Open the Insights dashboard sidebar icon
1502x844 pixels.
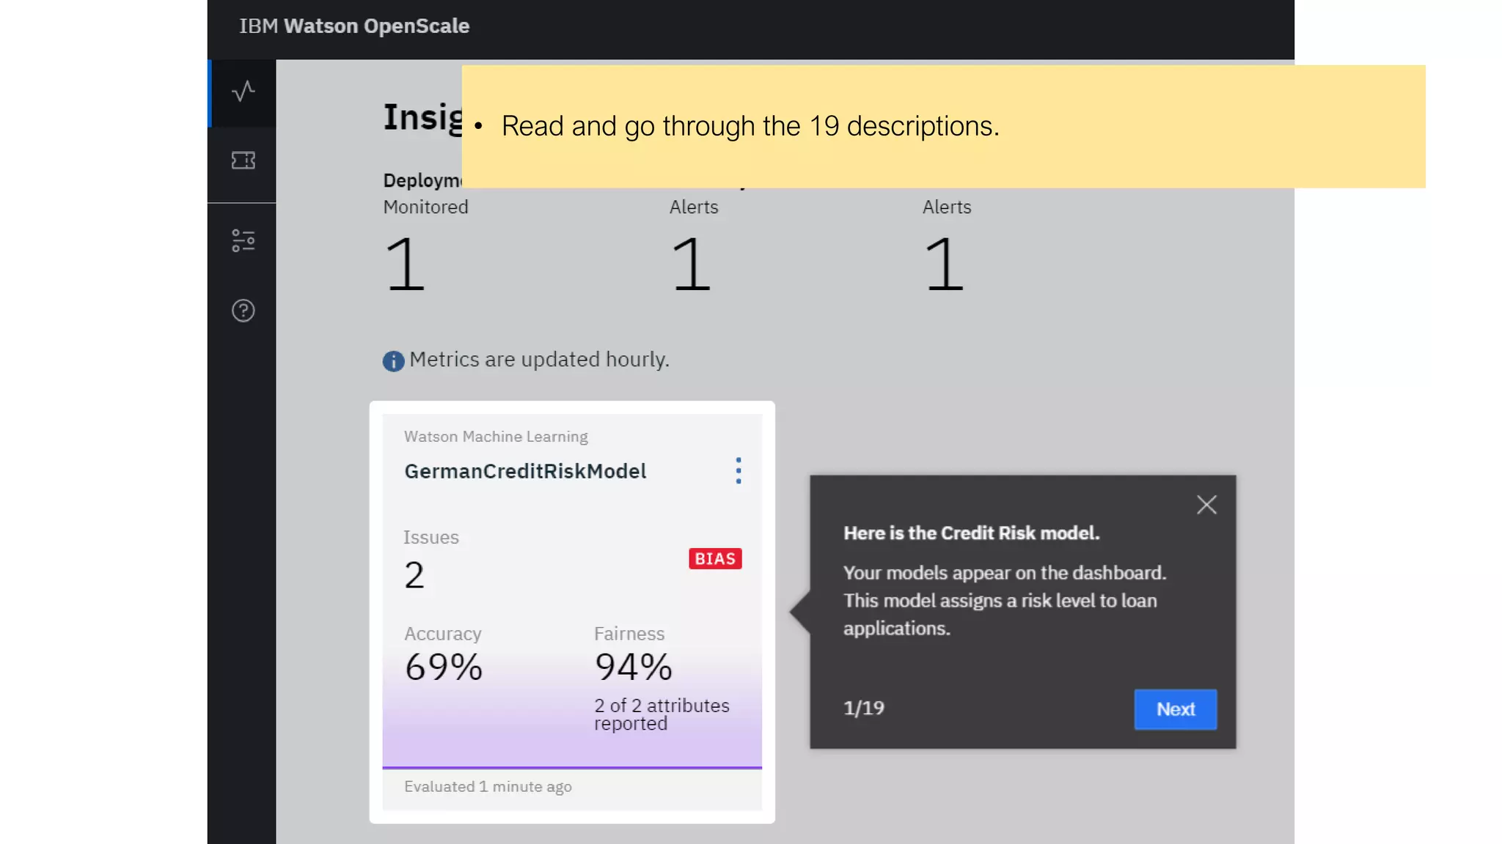243,92
